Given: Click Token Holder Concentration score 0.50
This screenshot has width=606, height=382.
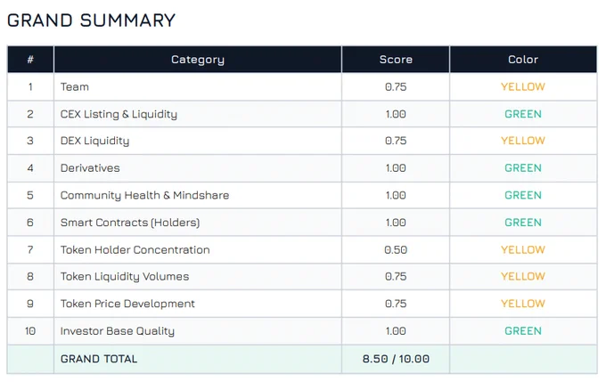Looking at the screenshot, I should pos(396,250).
